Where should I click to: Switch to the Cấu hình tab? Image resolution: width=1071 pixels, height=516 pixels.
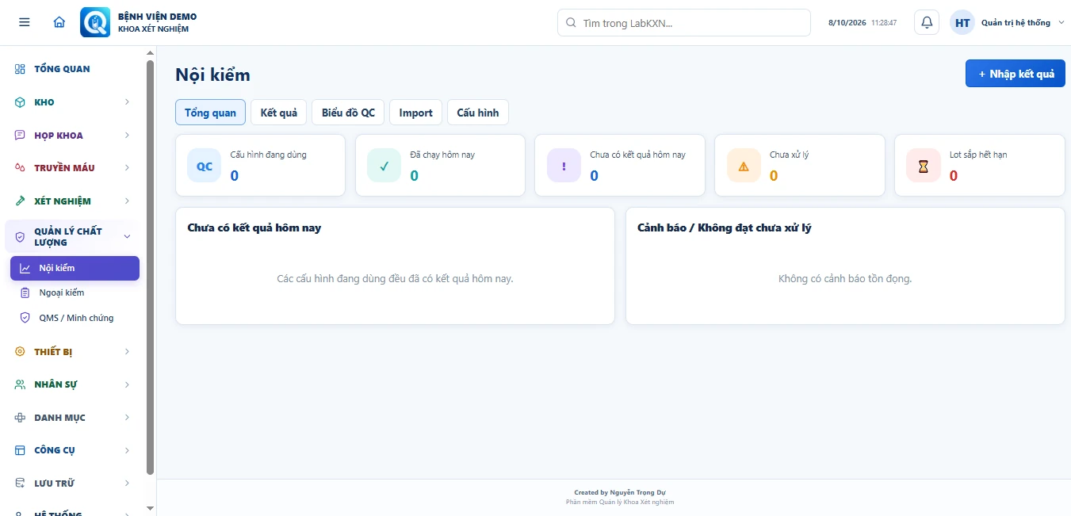pyautogui.click(x=478, y=113)
